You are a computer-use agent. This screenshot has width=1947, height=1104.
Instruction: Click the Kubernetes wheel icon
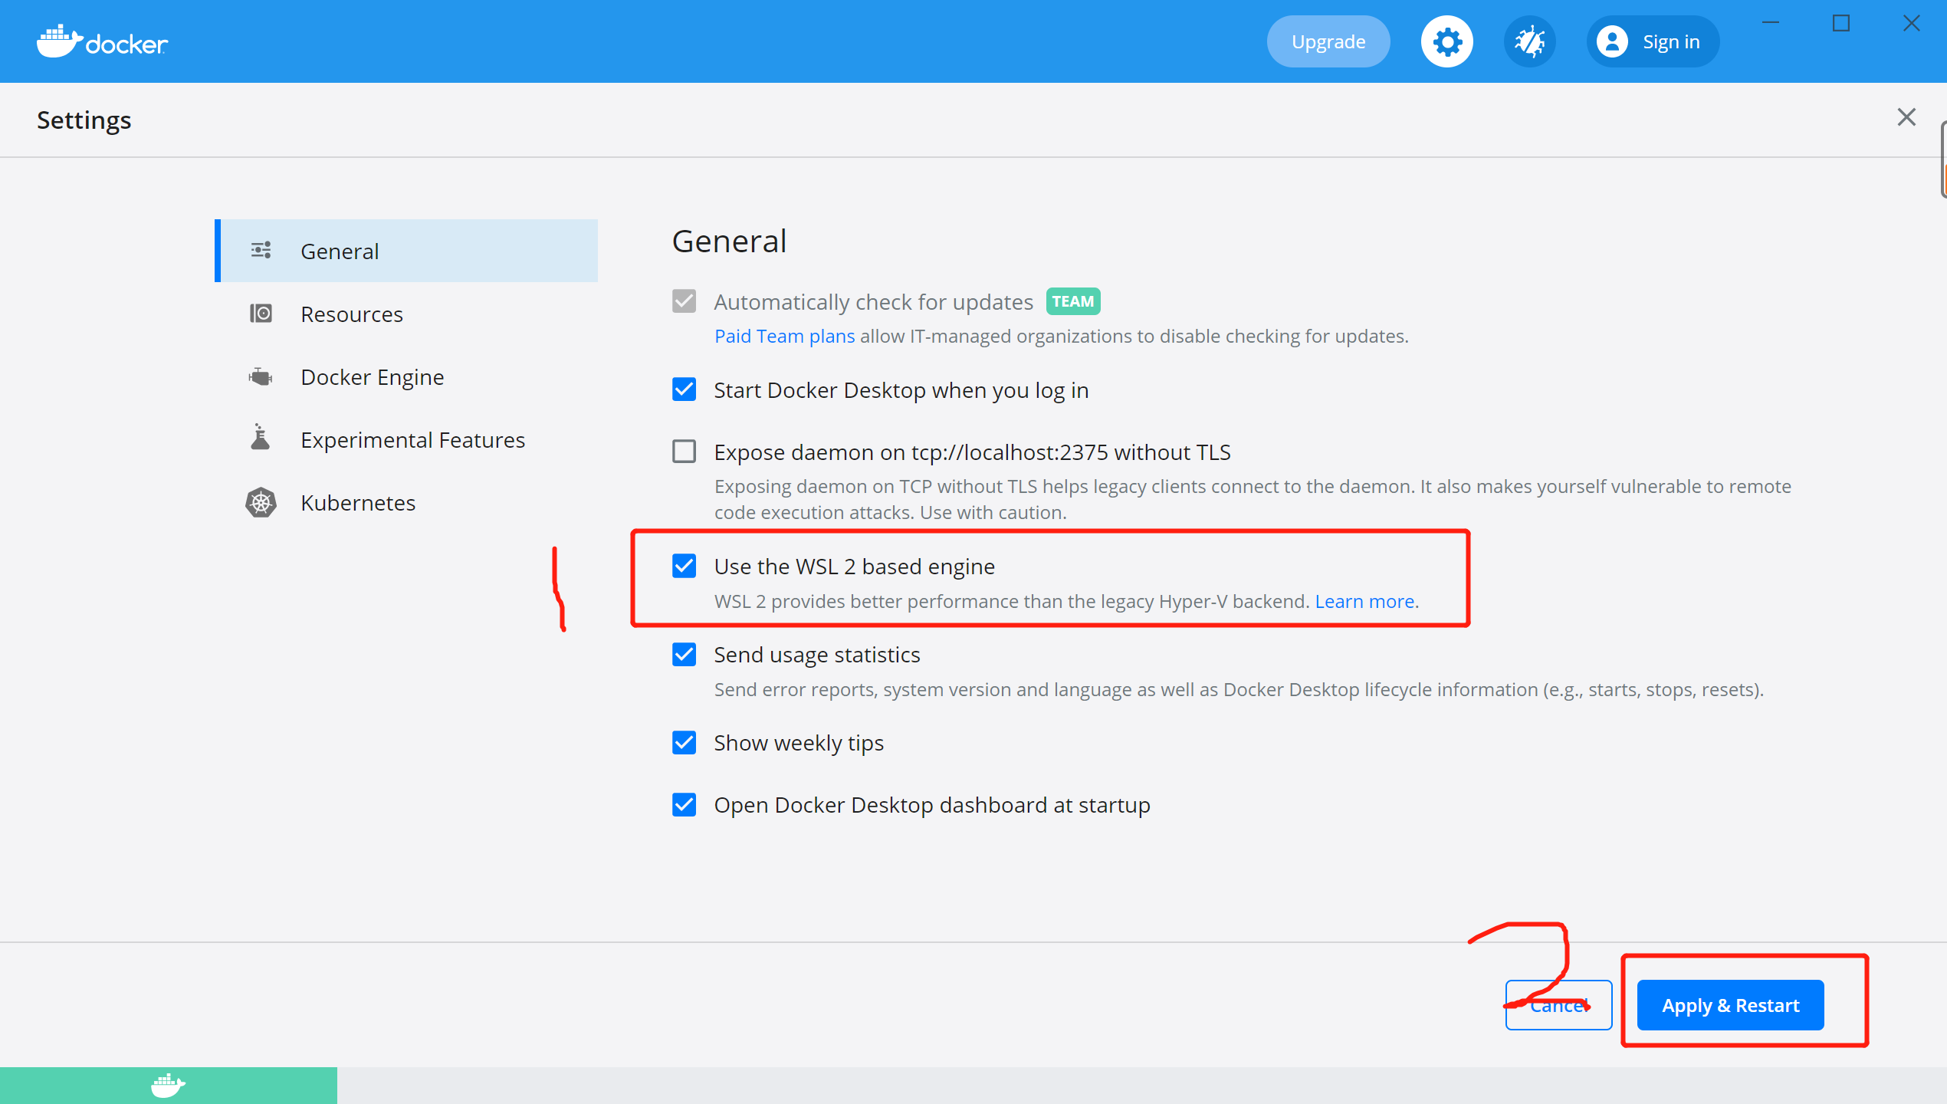[260, 502]
